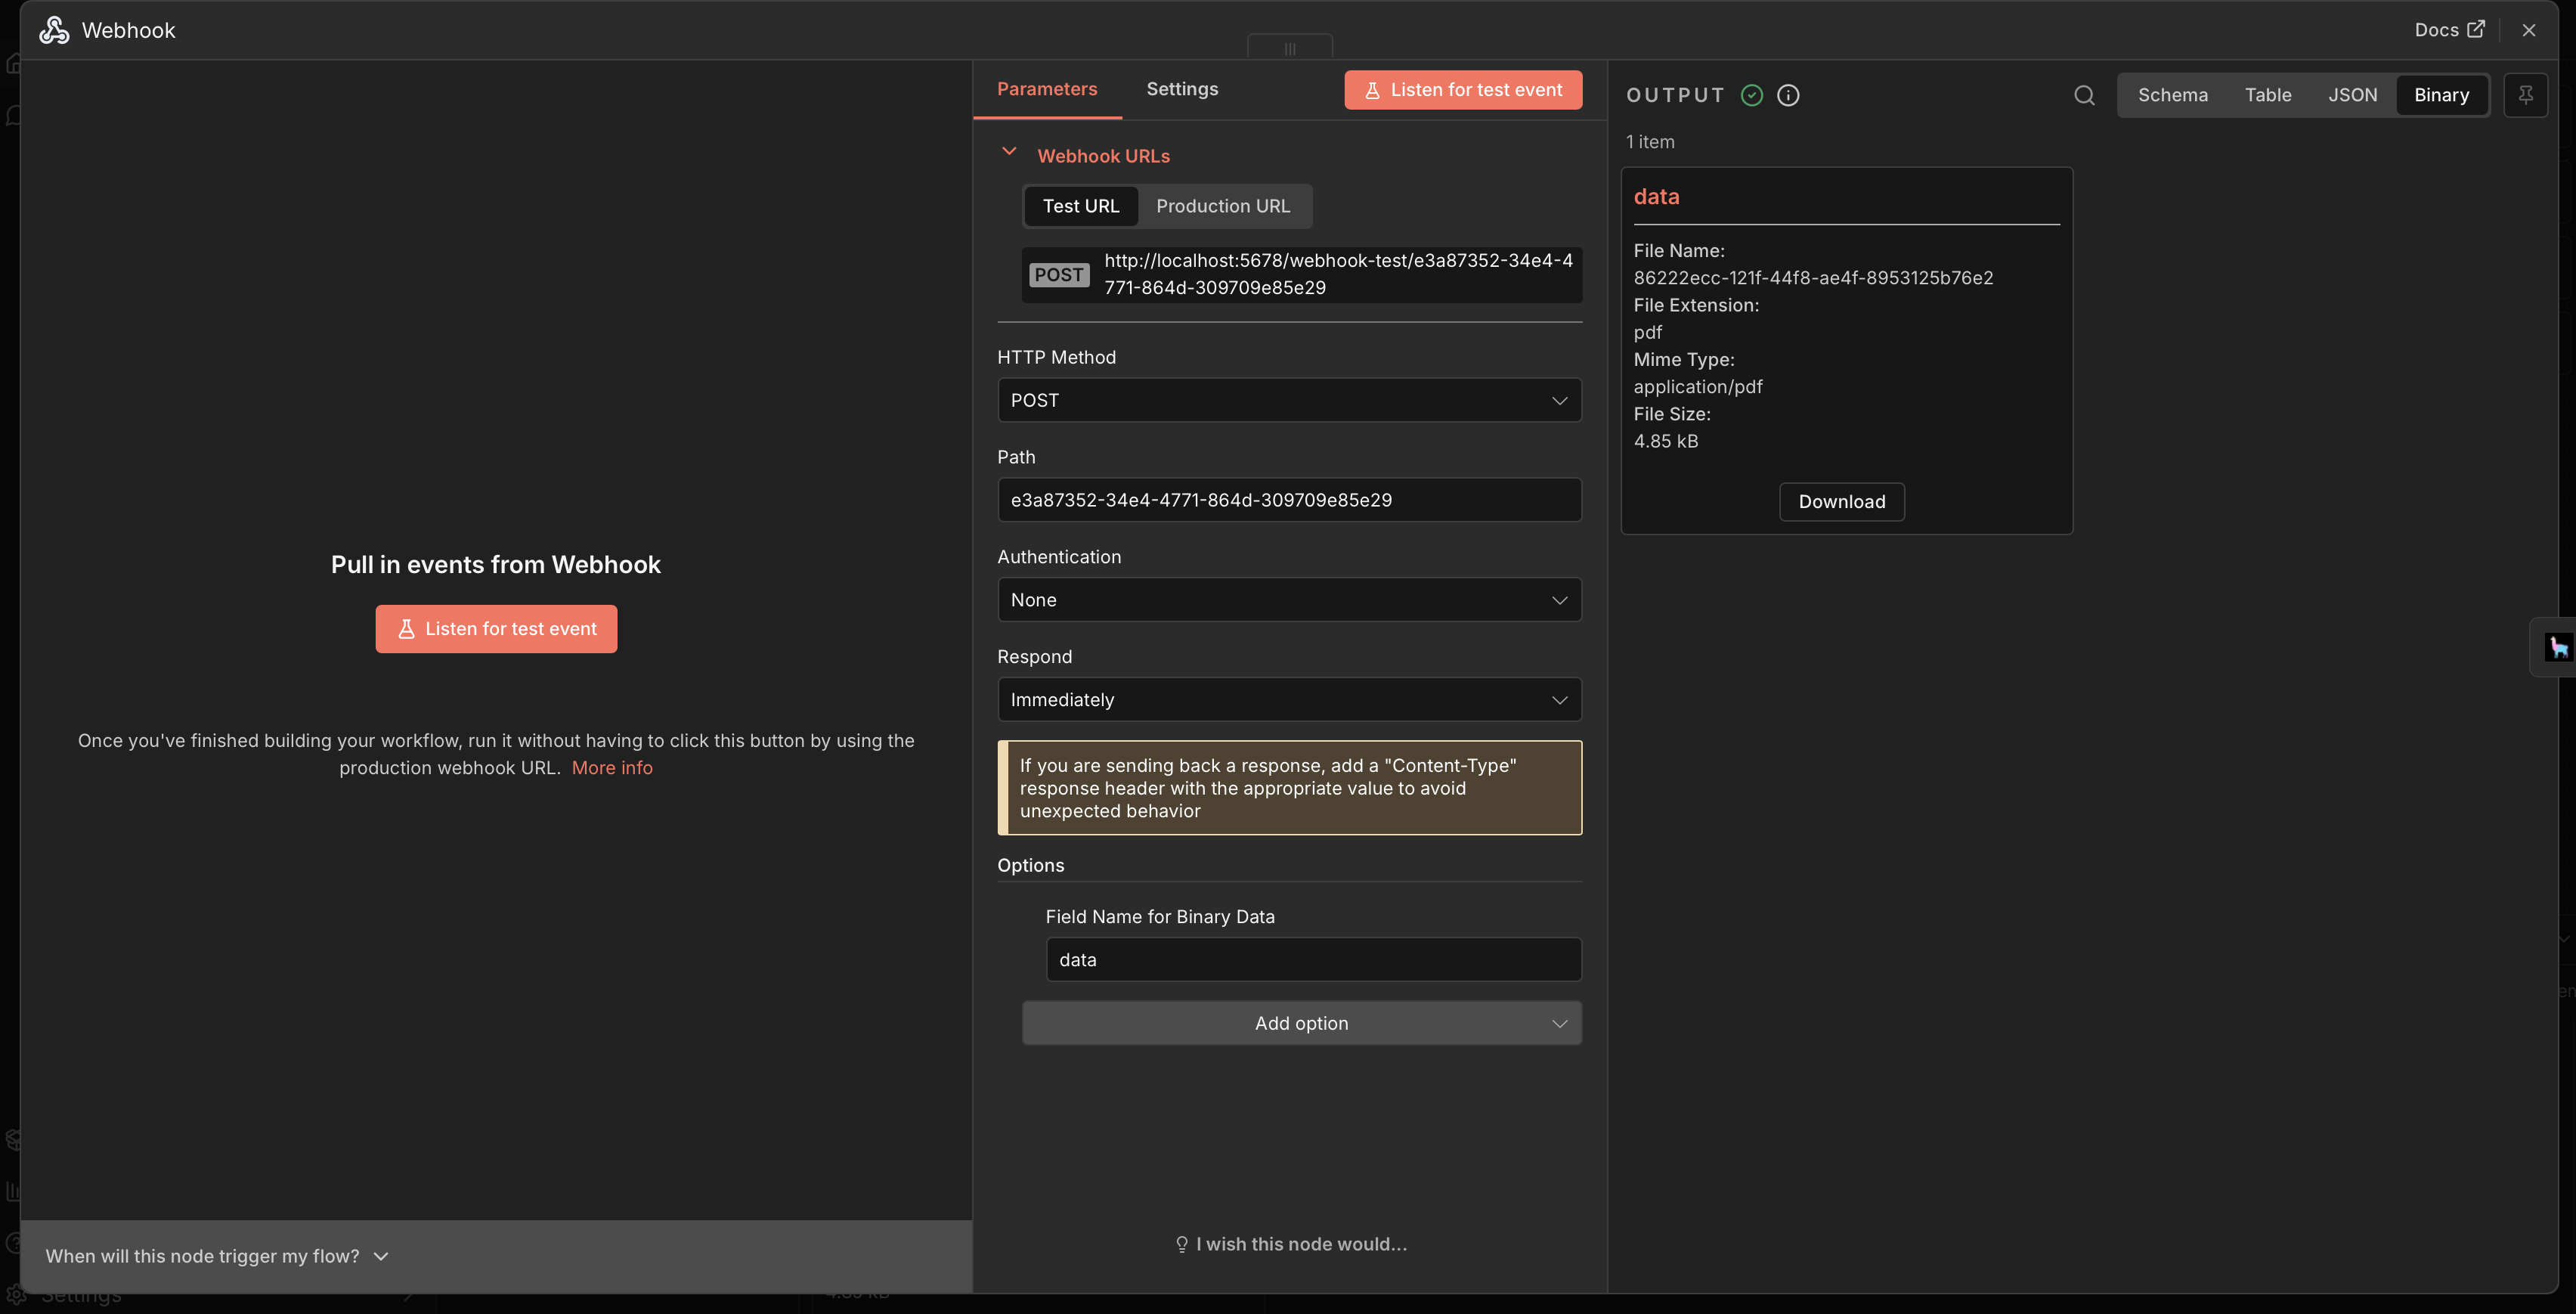Pin the output data using the pin icon
2576x1314 pixels.
[x=2526, y=95]
